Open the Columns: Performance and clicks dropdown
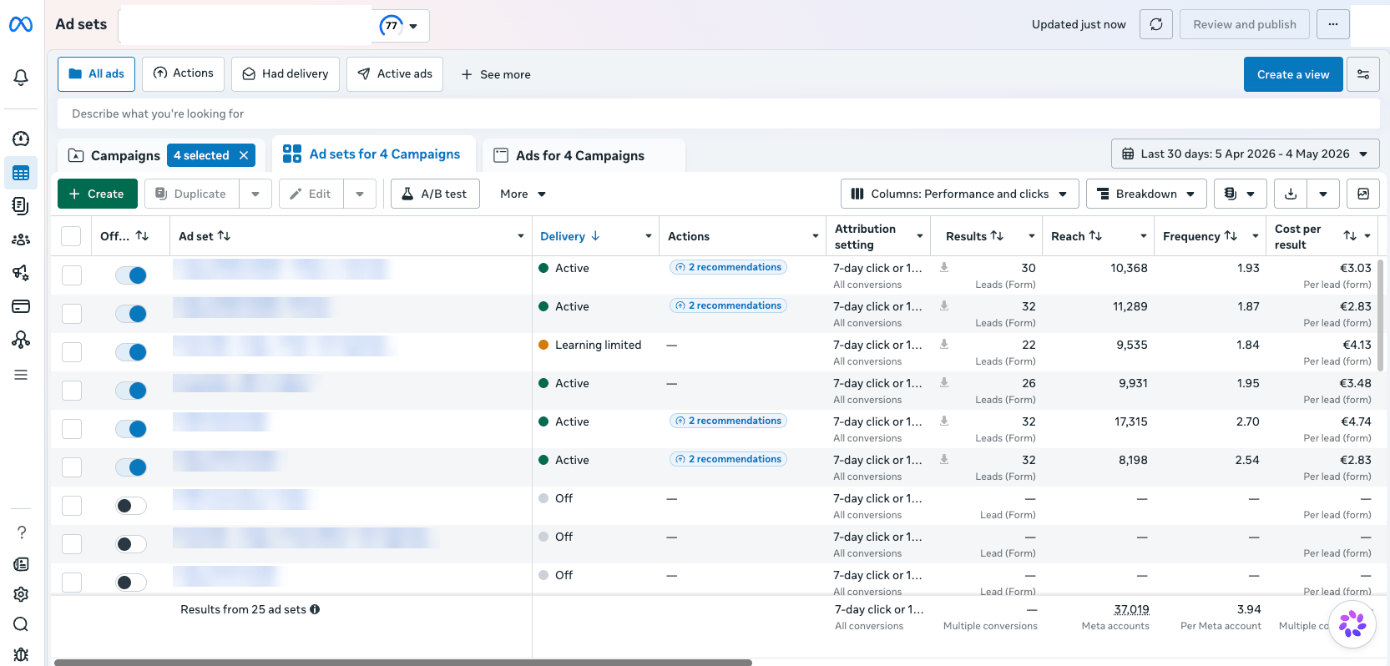The image size is (1390, 666). pyautogui.click(x=960, y=194)
